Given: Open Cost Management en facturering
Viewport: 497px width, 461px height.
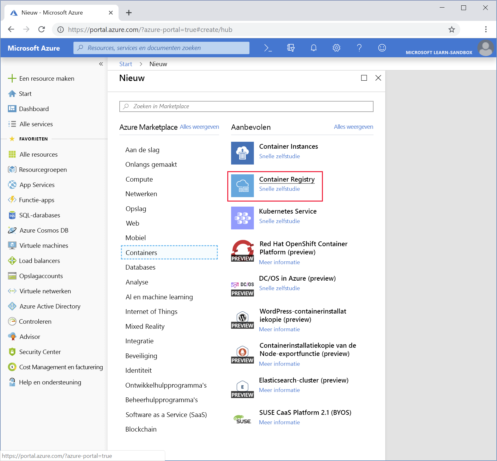Looking at the screenshot, I should pyautogui.click(x=55, y=367).
